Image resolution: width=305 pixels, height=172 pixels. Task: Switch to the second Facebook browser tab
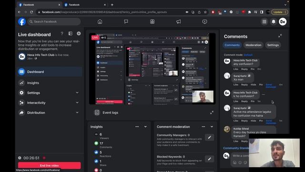tap(85, 5)
